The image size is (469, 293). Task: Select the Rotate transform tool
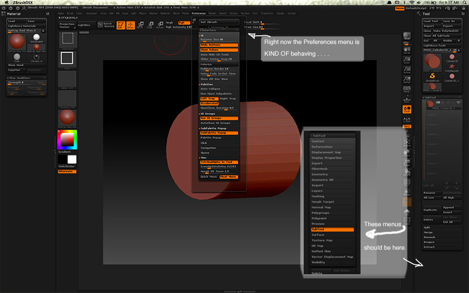[x=160, y=25]
